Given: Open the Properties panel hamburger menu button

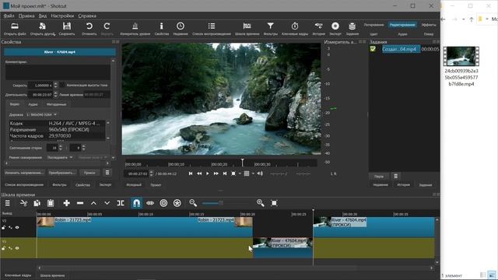Looking at the screenshot, I should click(107, 173).
